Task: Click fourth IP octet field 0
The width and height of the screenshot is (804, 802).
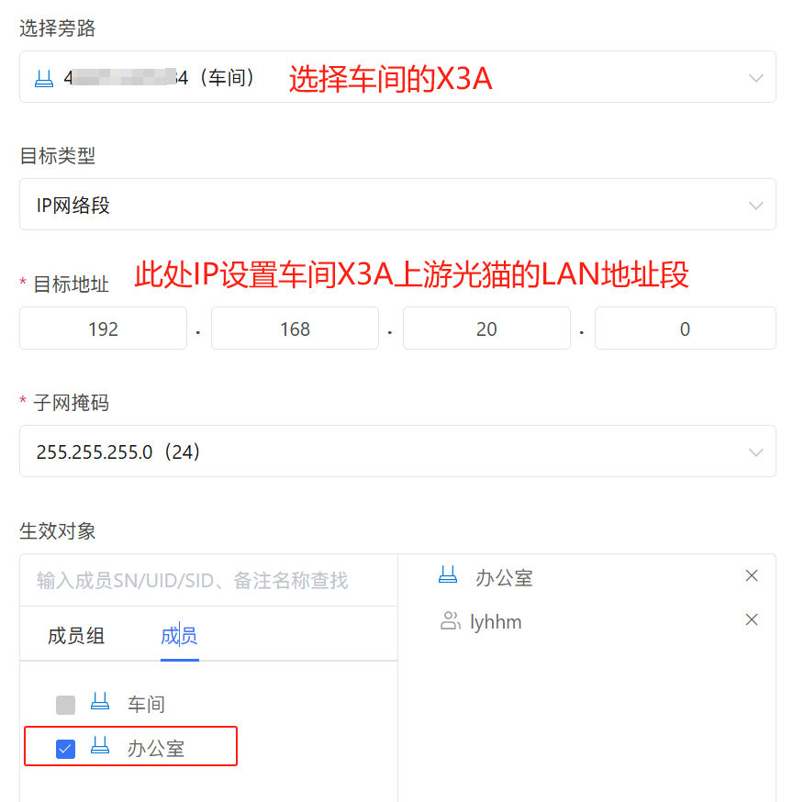Action: pos(685,329)
